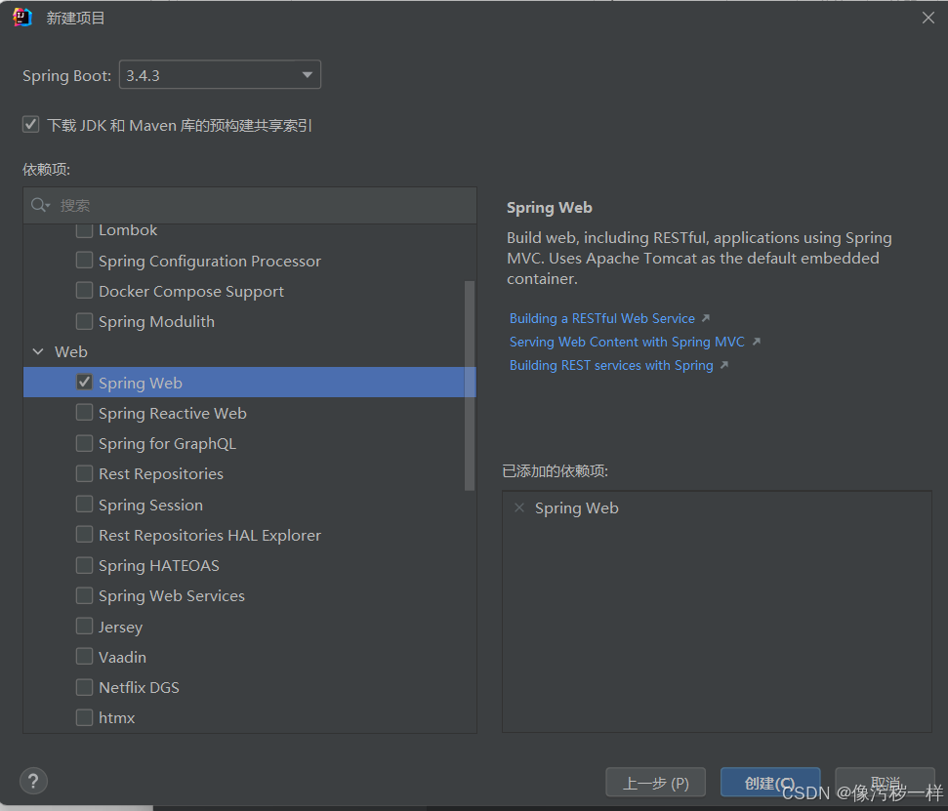Check the Rest Repositories checkbox
The width and height of the screenshot is (948, 811).
coord(84,473)
